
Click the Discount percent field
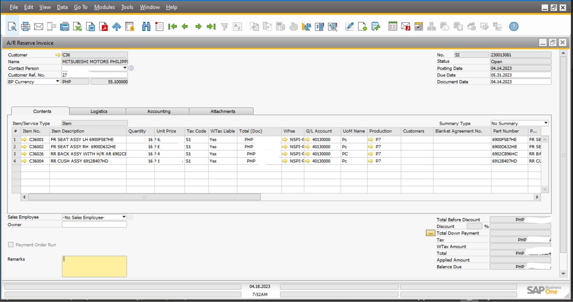pos(474,226)
